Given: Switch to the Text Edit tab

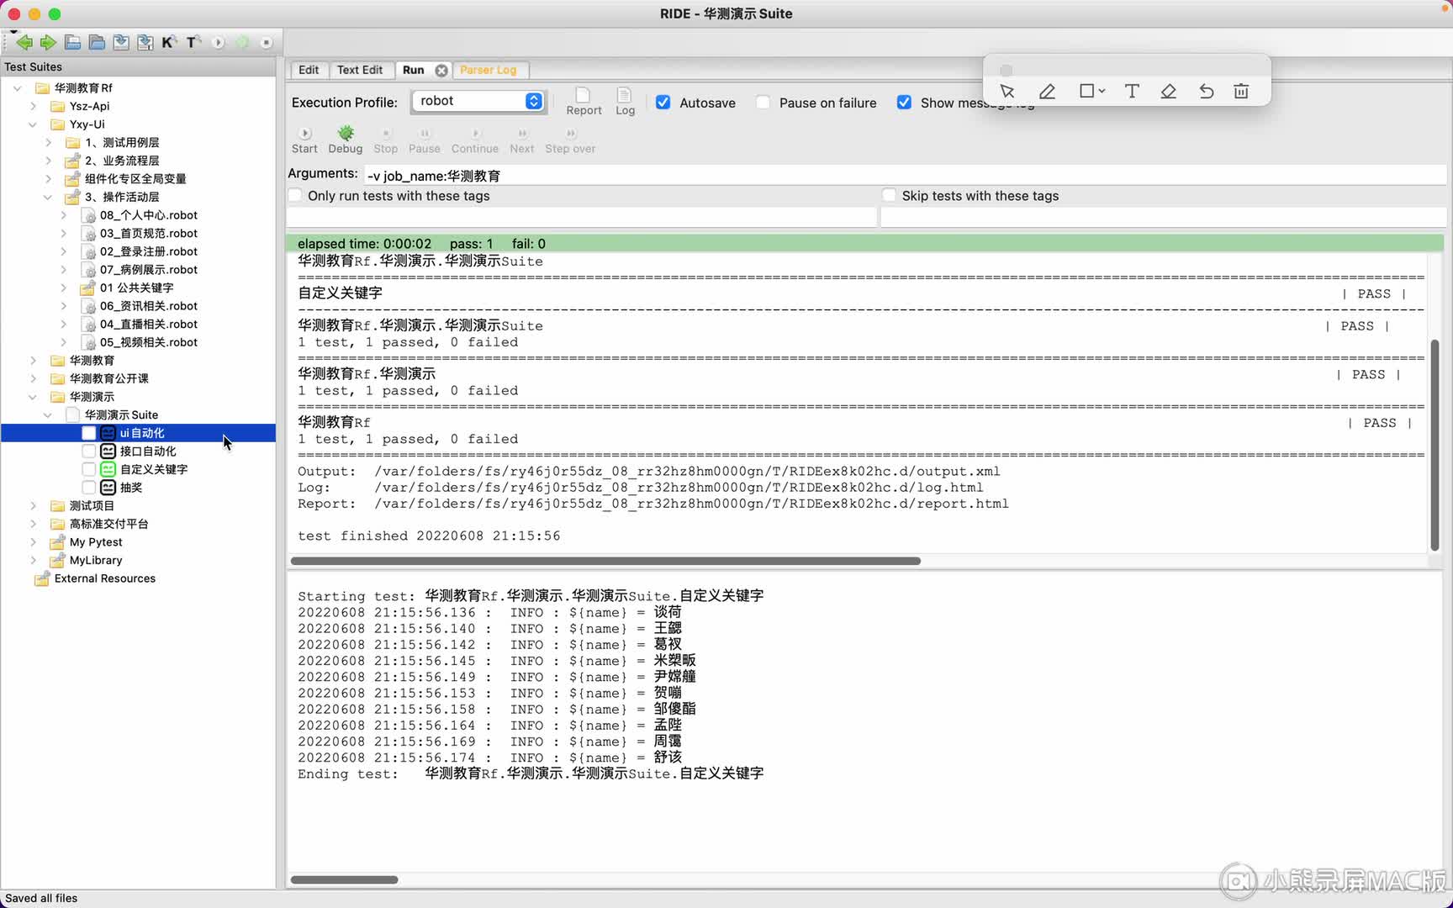Looking at the screenshot, I should [x=360, y=70].
